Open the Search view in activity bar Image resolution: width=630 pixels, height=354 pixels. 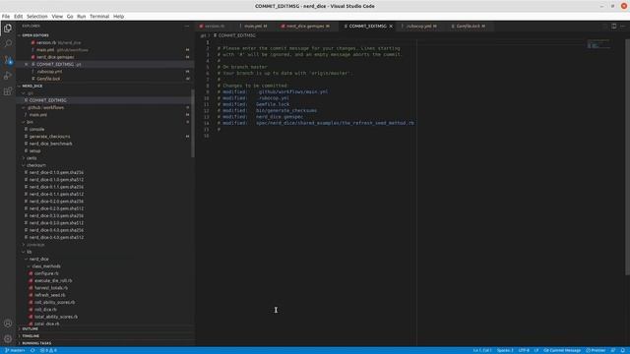pyautogui.click(x=8, y=43)
